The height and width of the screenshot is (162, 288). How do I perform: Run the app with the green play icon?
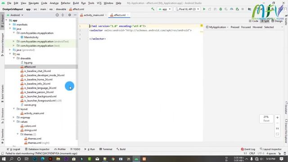(x=204, y=9)
